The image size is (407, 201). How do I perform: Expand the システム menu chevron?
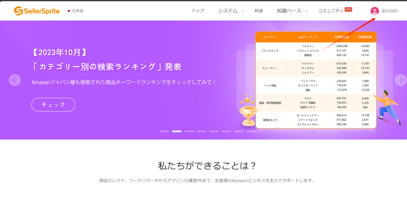pyautogui.click(x=243, y=11)
